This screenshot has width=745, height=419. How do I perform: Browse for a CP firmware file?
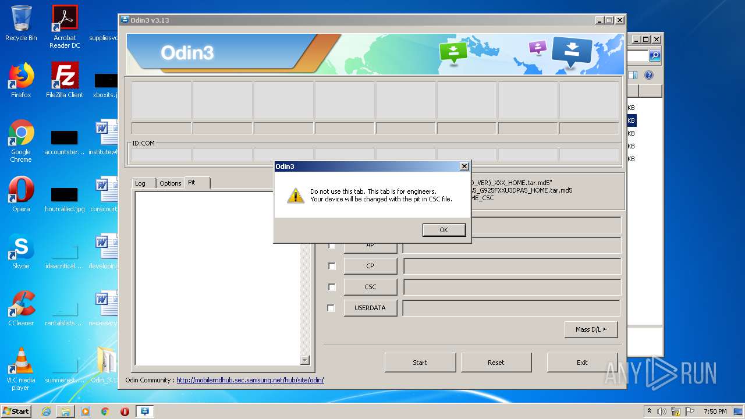coord(370,266)
